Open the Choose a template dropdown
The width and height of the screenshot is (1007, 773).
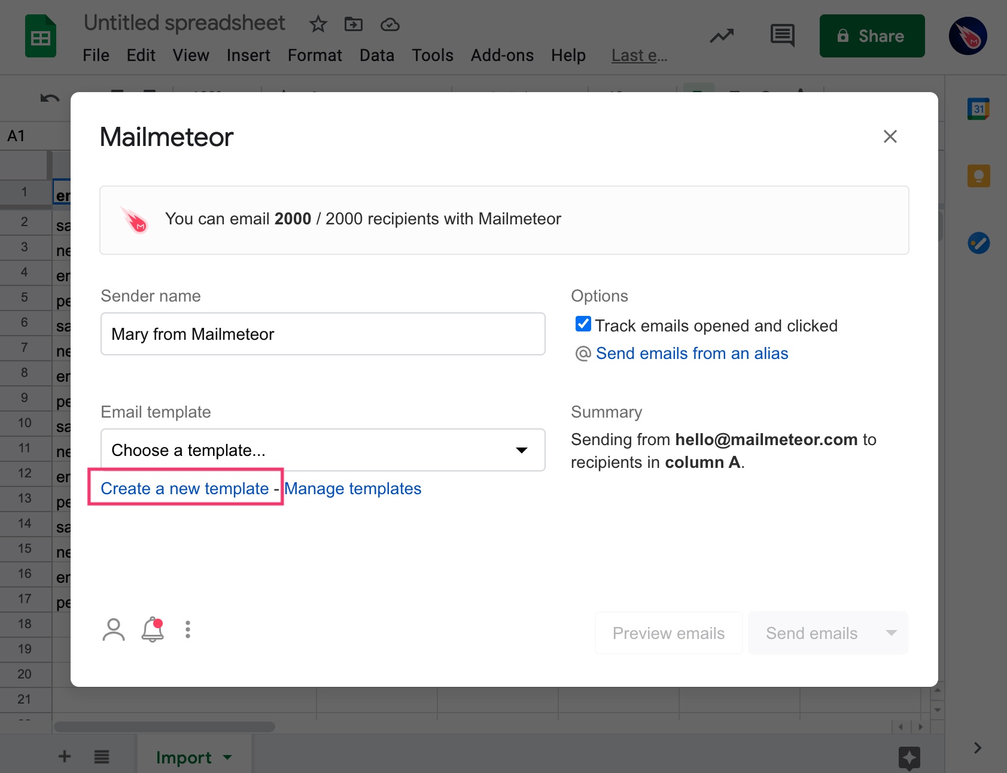pos(323,450)
